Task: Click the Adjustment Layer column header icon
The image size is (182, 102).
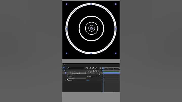Action: [x=97, y=71]
